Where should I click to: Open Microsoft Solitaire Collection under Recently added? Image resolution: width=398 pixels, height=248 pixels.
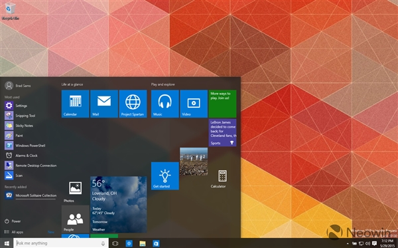(x=31, y=195)
